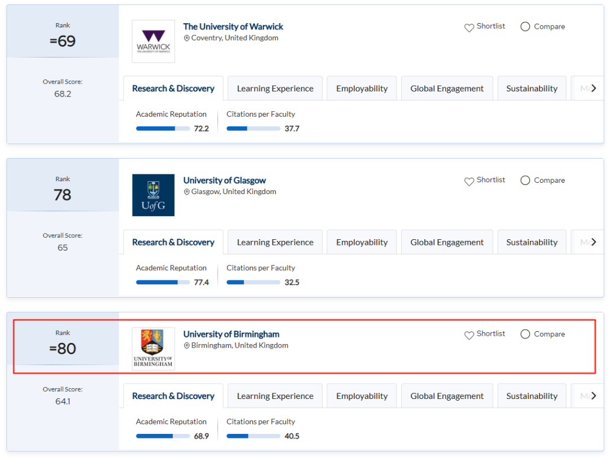Screen dimensions: 609x457
Task: Click Glasgow Citations per Faculty bar 32.5
Action: point(253,282)
